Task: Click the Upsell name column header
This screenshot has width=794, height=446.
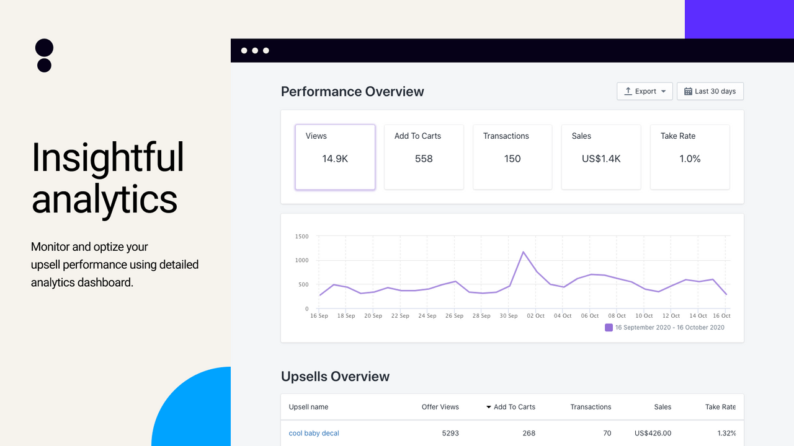Action: pos(308,407)
